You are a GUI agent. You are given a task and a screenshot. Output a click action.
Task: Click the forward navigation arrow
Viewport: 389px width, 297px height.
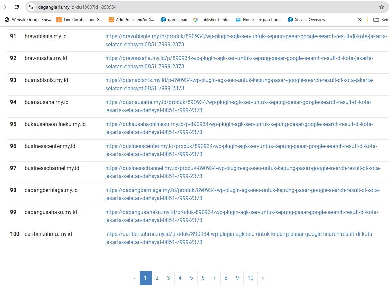tap(4, 7)
